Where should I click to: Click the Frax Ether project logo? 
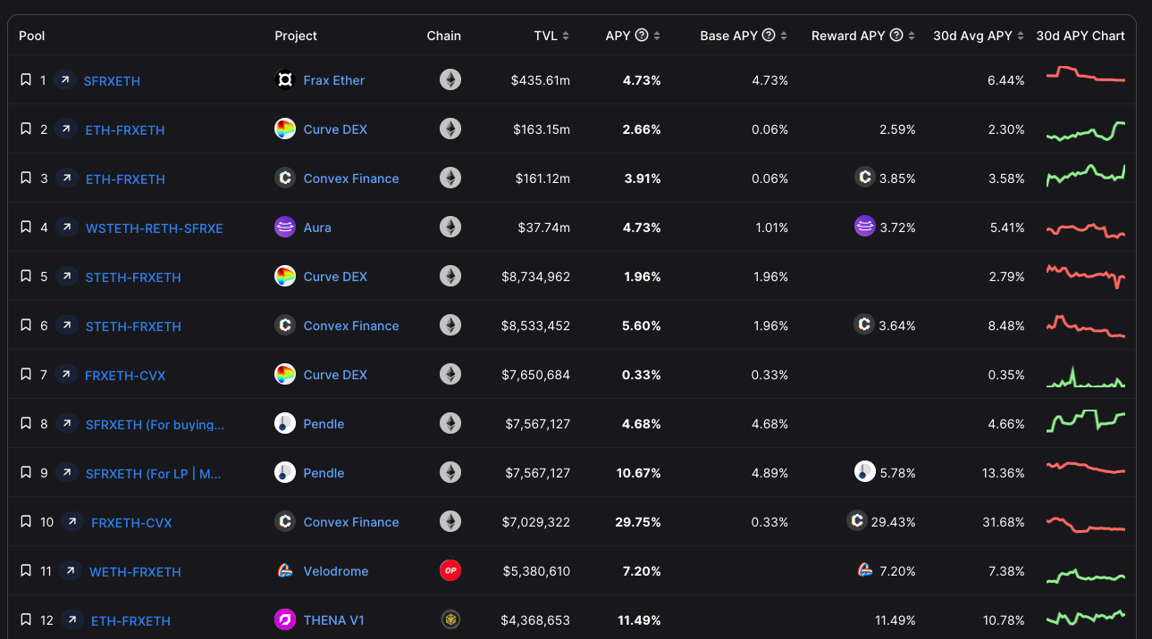pos(284,80)
